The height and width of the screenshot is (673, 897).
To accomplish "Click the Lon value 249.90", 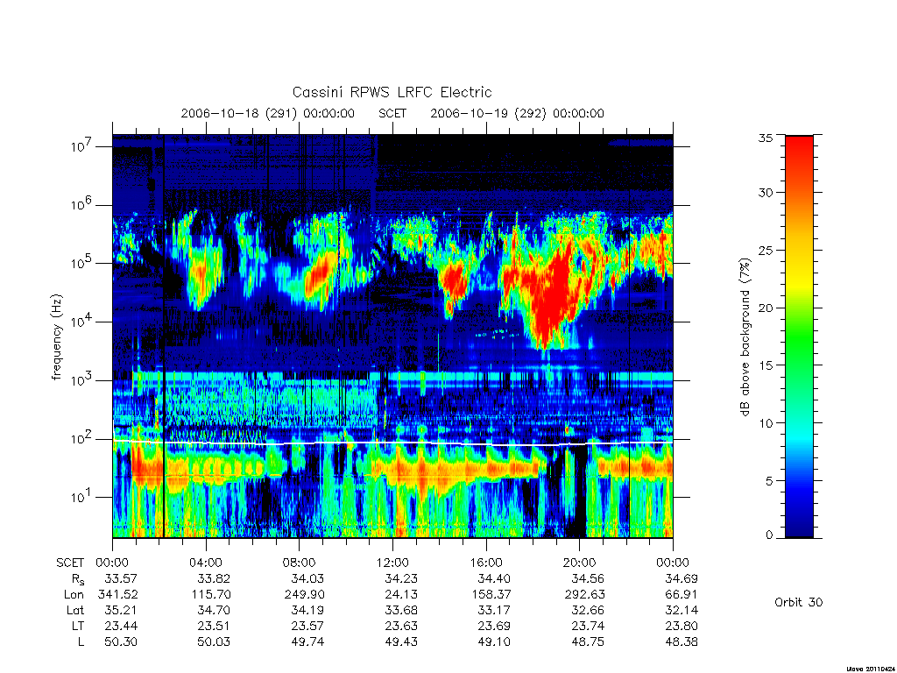I will pos(304,595).
